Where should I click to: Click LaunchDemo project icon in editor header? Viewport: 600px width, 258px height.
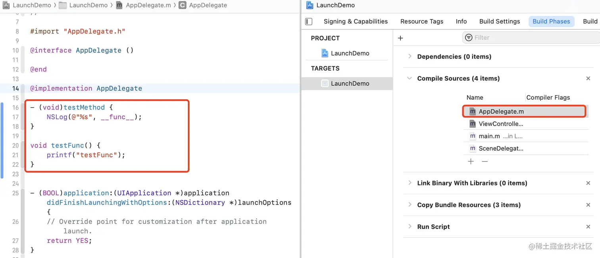[310, 5]
